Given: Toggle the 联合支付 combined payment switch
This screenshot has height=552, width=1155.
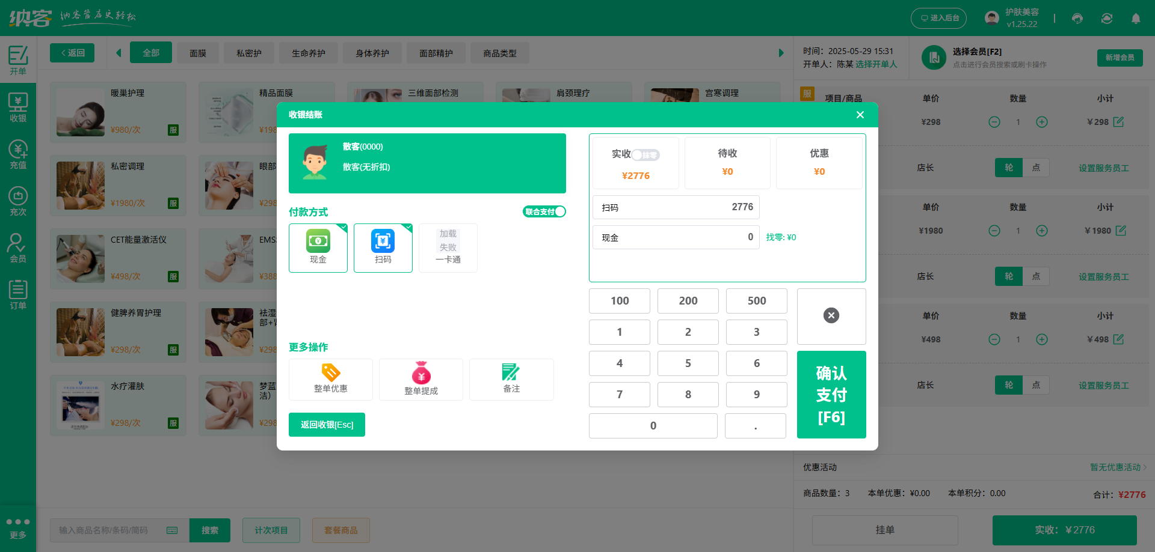Looking at the screenshot, I should 544,211.
